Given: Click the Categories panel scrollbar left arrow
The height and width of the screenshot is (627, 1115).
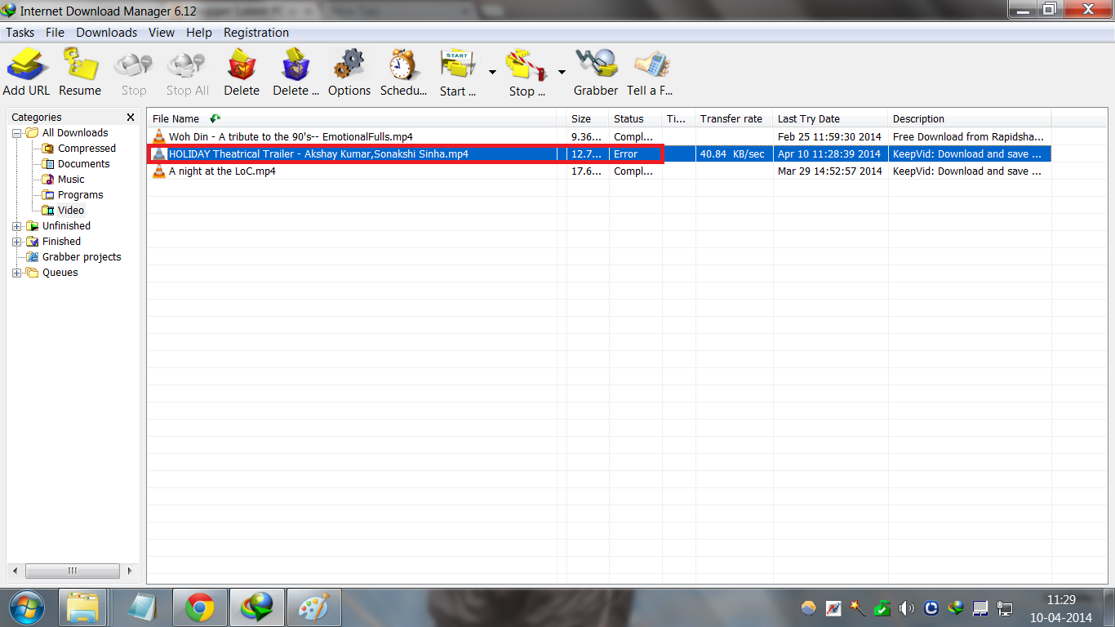Looking at the screenshot, I should tap(16, 571).
